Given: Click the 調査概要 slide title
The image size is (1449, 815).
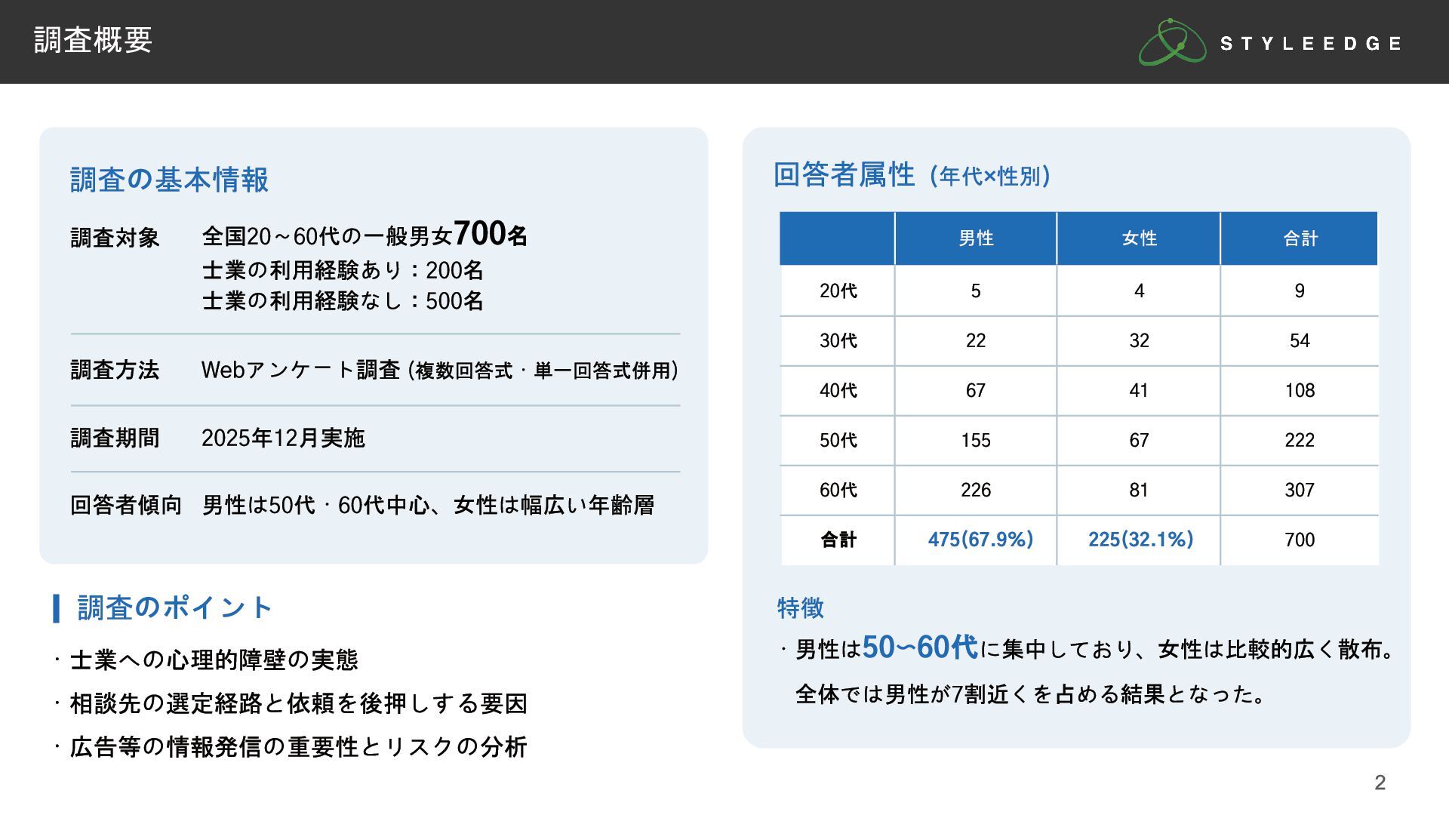Looking at the screenshot, I should pos(93,40).
